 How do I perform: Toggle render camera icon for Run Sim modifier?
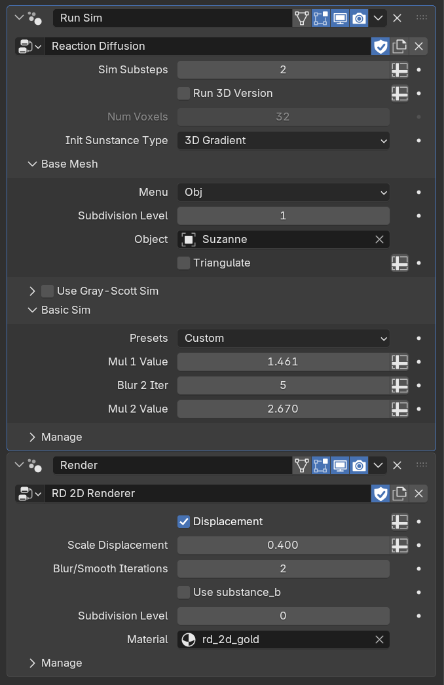pyautogui.click(x=360, y=18)
